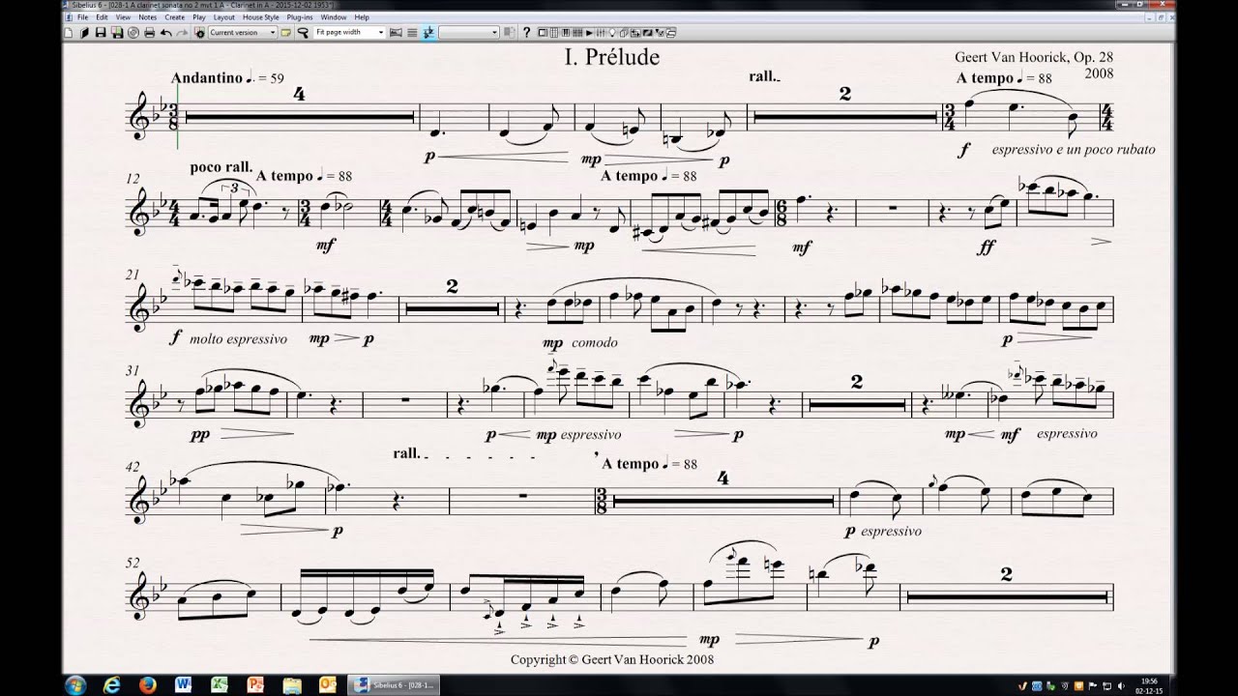Click the Properties window icon
The width and height of the screenshot is (1238, 696).
[x=660, y=32]
